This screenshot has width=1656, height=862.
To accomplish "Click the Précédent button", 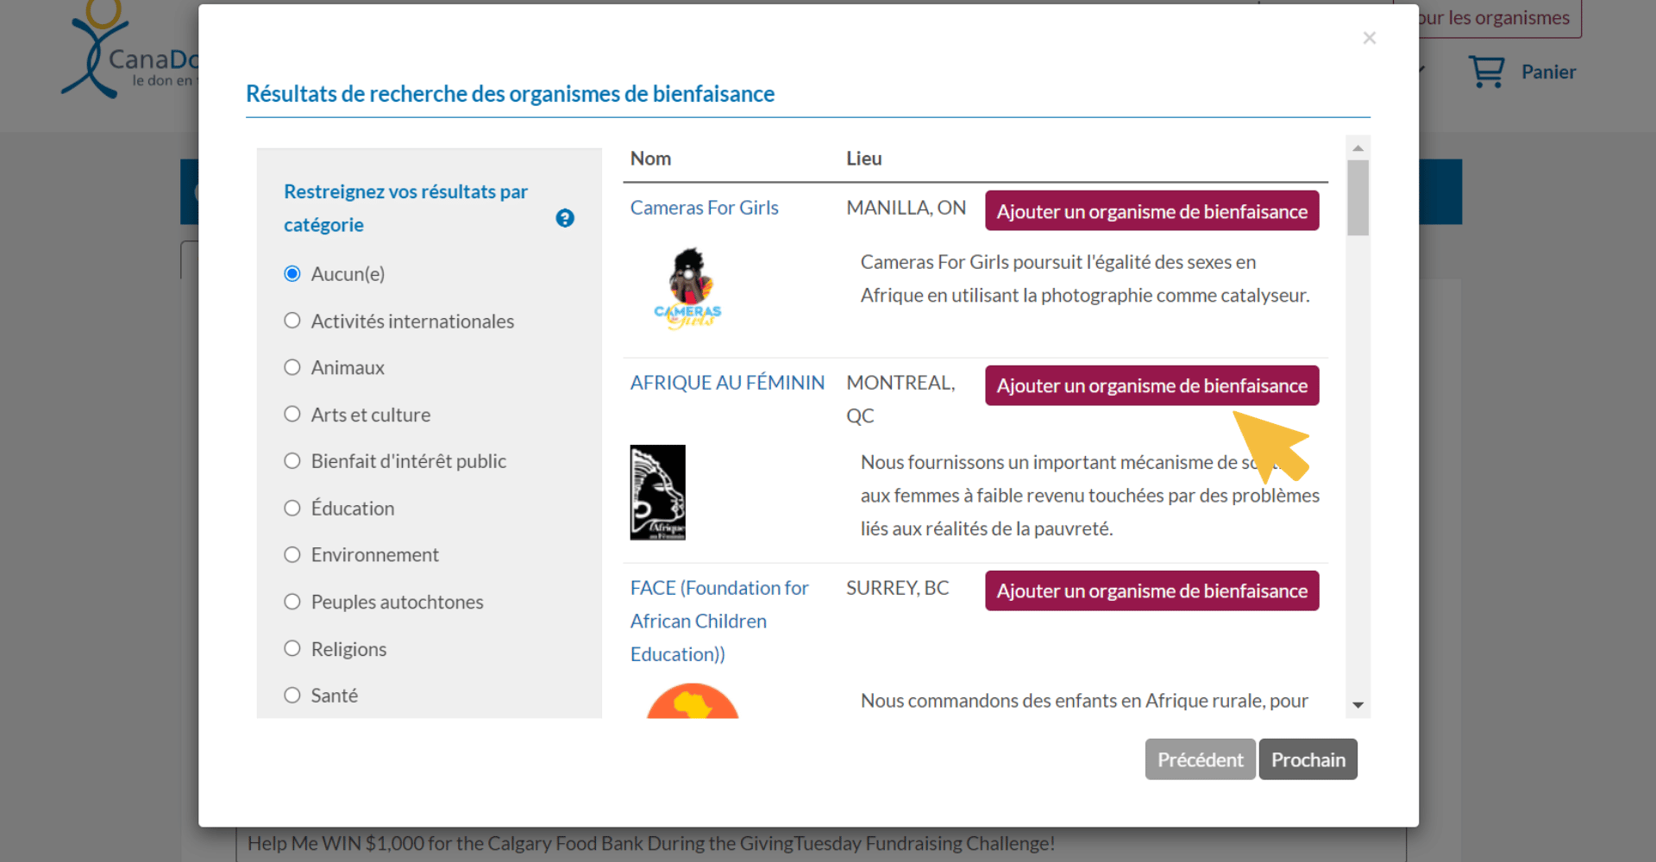I will 1200,759.
